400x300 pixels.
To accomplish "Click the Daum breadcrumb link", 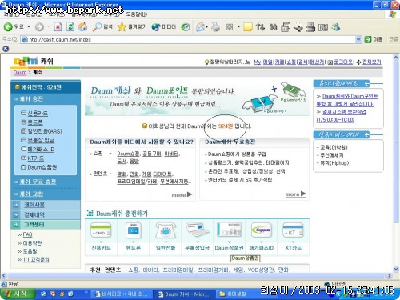I will point(20,73).
